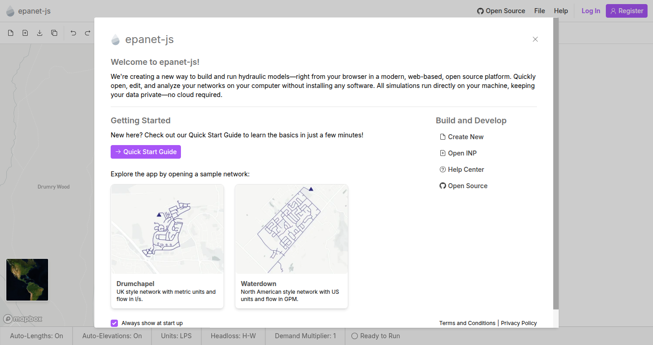Screen dimensions: 653x345
Task: Click the Log In link
Action: pyautogui.click(x=591, y=11)
